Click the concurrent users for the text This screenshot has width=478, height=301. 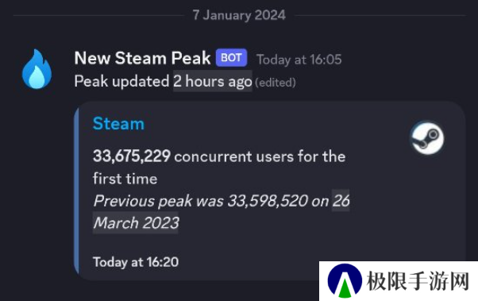260,156
